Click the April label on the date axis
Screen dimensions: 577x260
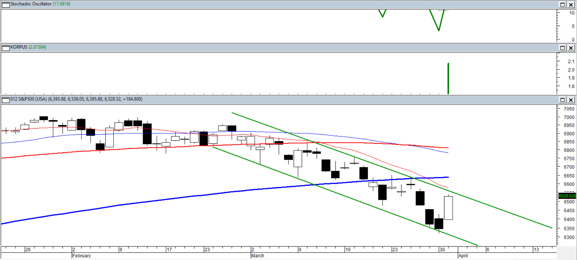[x=463, y=256]
